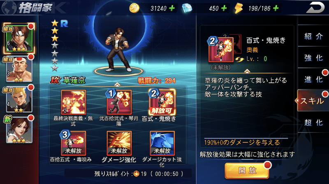This screenshot has width=329, height=184.
Task: Select the locked 百拾五式・毒咬み skill icon
Action: click(73, 143)
